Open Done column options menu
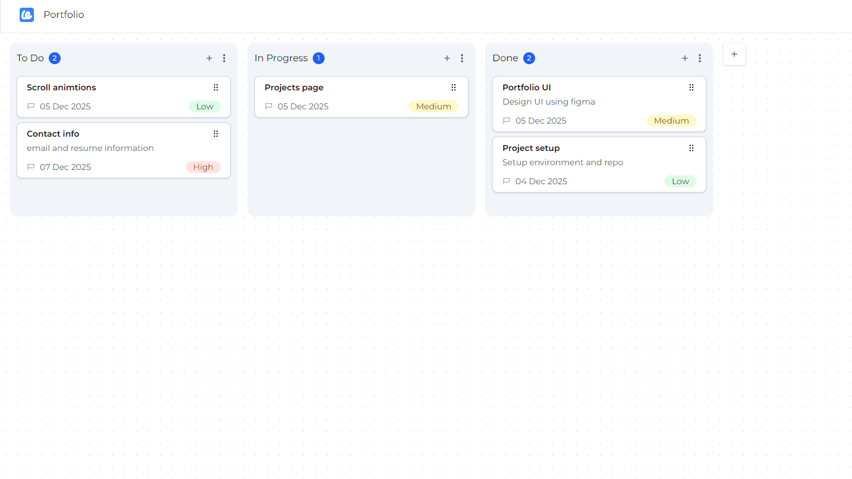Viewport: 852px width, 479px height. pos(700,58)
